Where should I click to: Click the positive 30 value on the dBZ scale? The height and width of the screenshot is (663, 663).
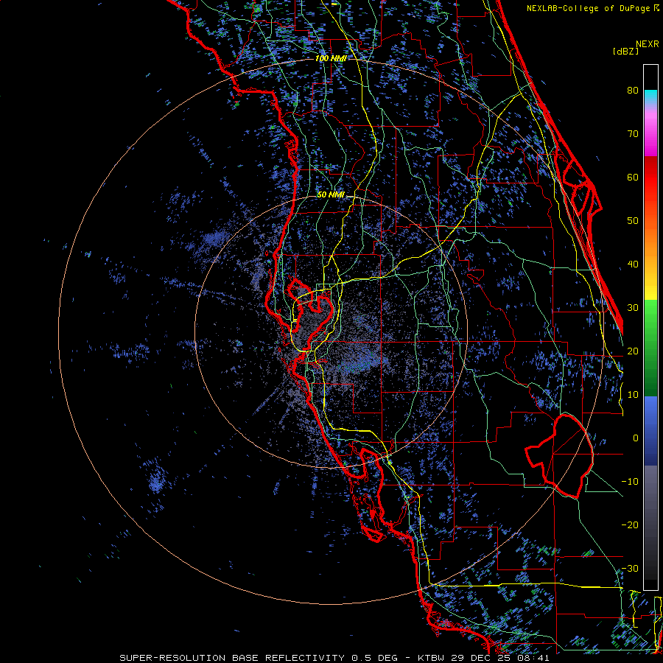pos(633,308)
